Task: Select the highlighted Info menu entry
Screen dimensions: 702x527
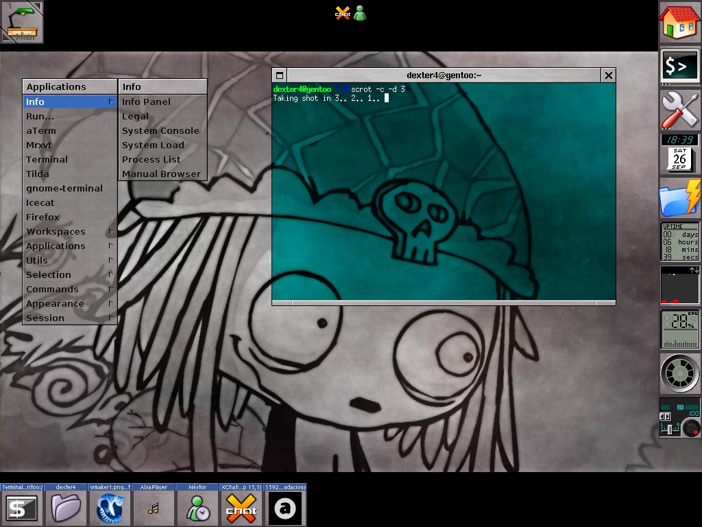Action: [x=70, y=102]
